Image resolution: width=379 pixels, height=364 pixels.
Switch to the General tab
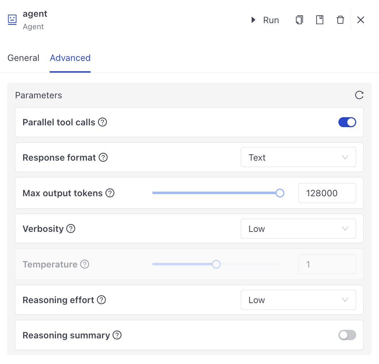(x=24, y=58)
